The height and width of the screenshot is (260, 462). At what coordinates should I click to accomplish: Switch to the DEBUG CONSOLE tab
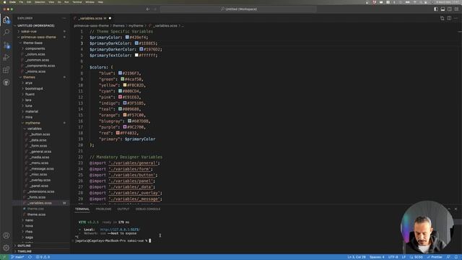pyautogui.click(x=148, y=209)
